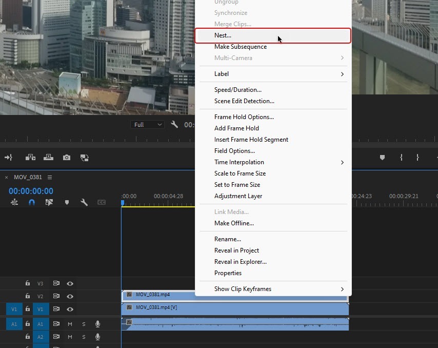Select Speed/Duration from the context menu
This screenshot has width=438, height=348.
click(237, 90)
